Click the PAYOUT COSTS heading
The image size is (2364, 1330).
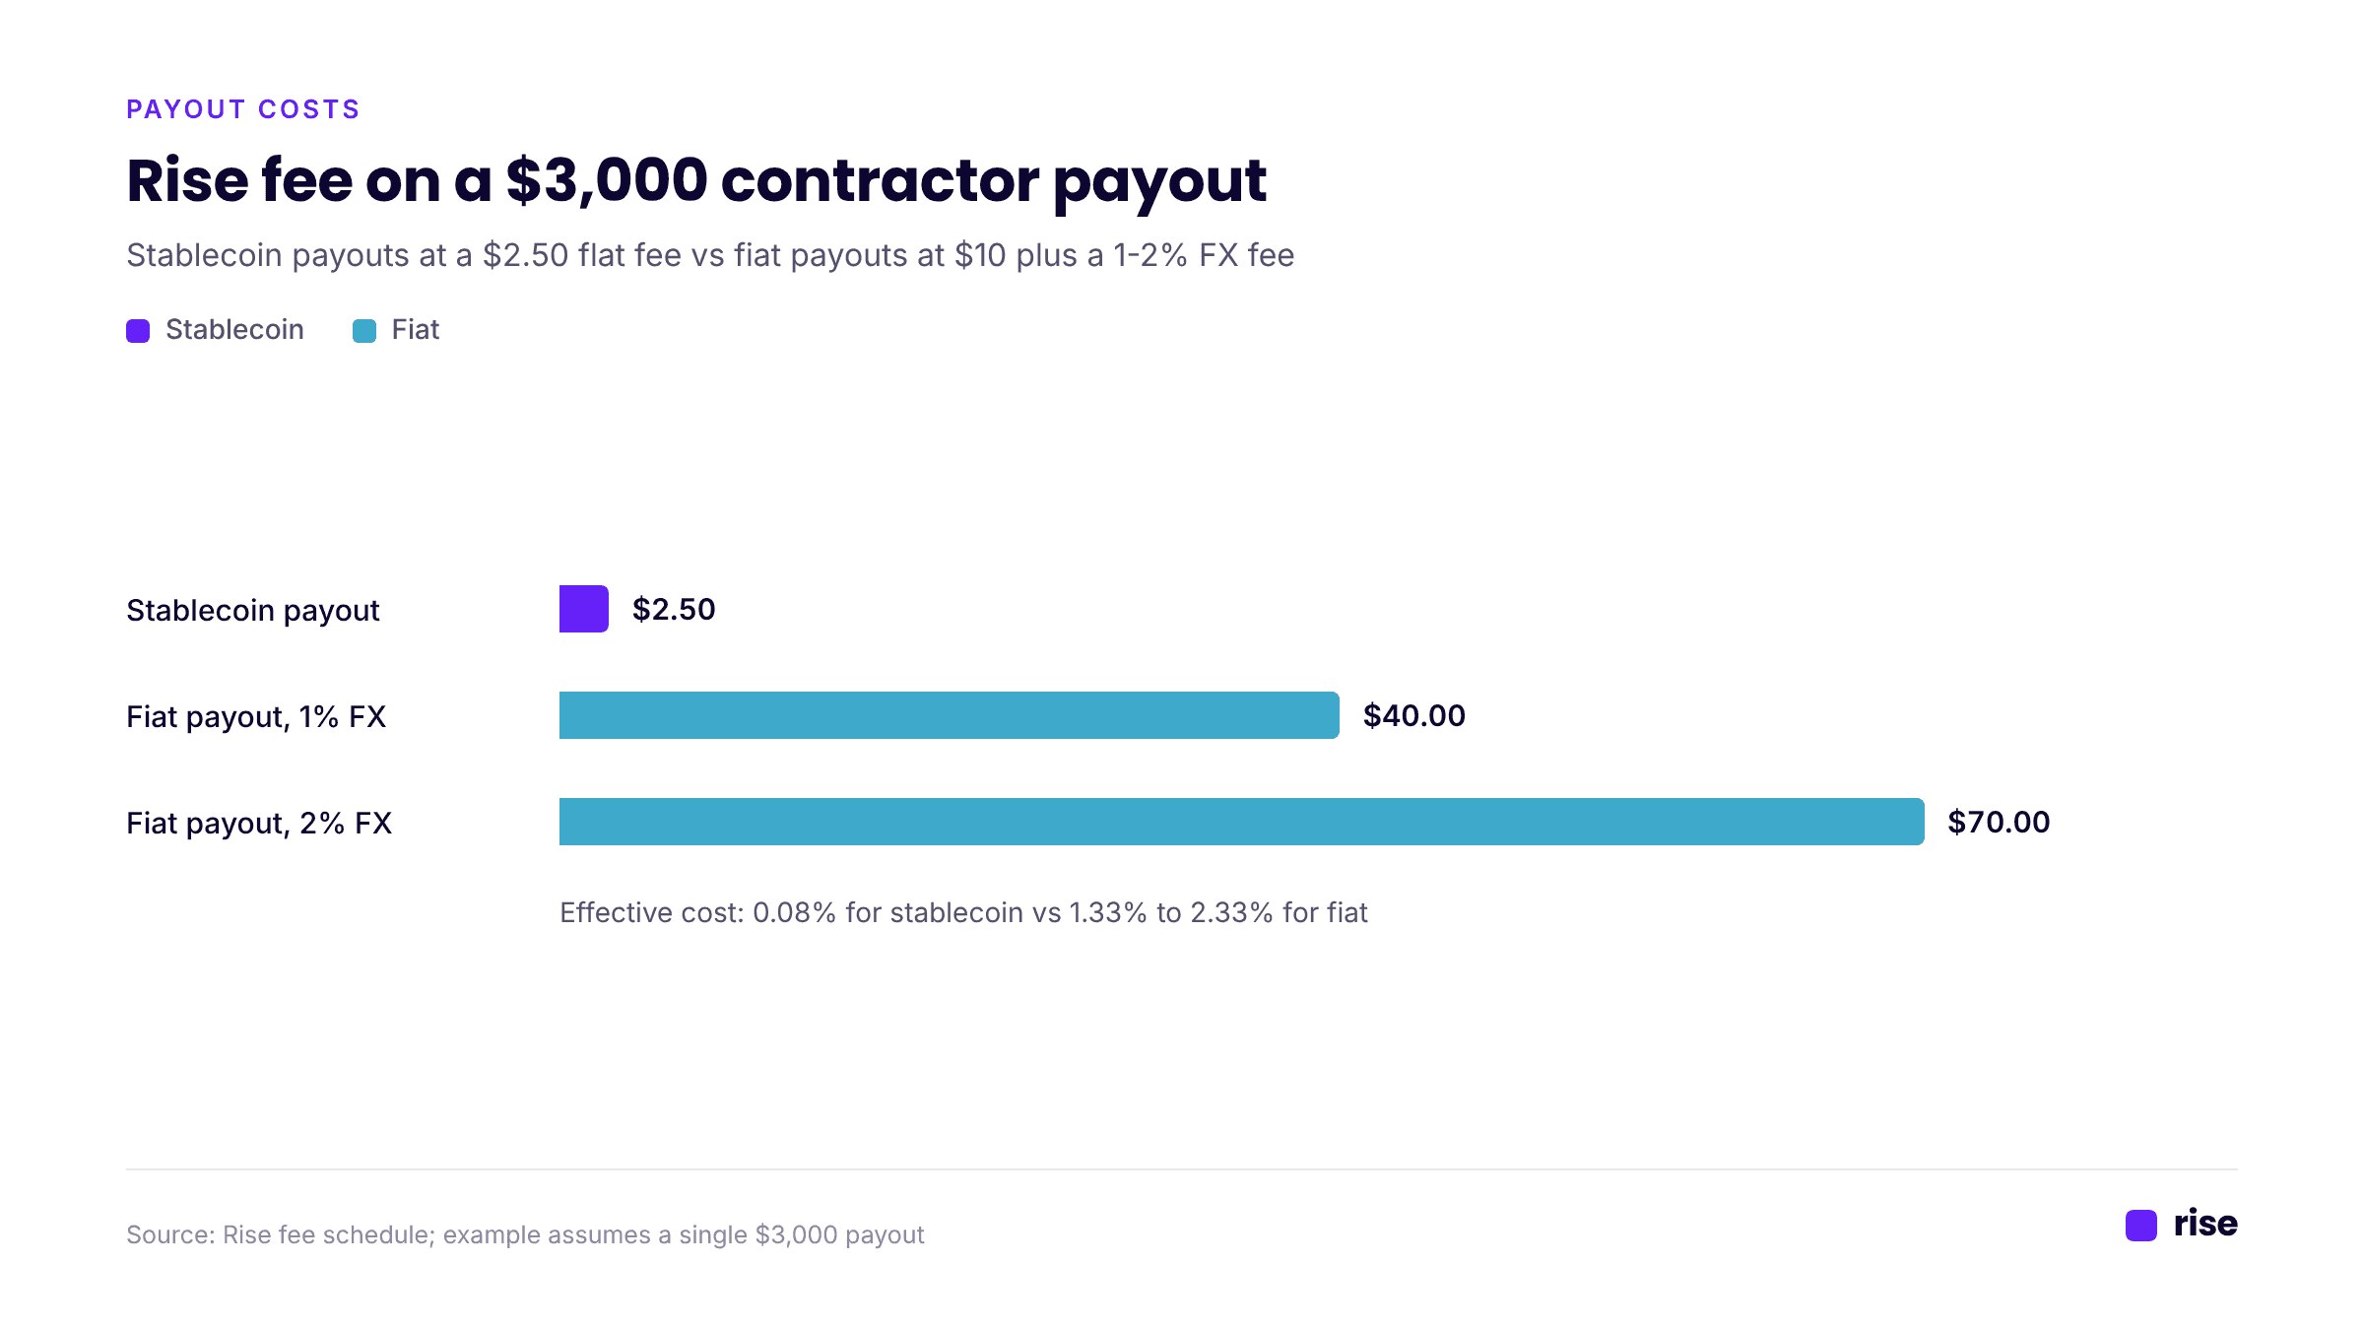[243, 109]
